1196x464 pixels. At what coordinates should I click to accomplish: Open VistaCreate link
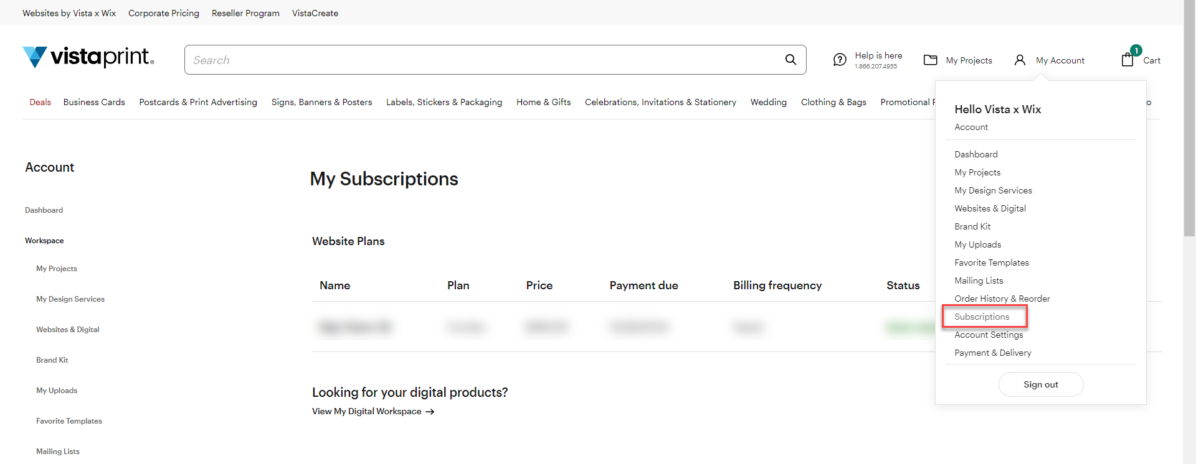[315, 13]
